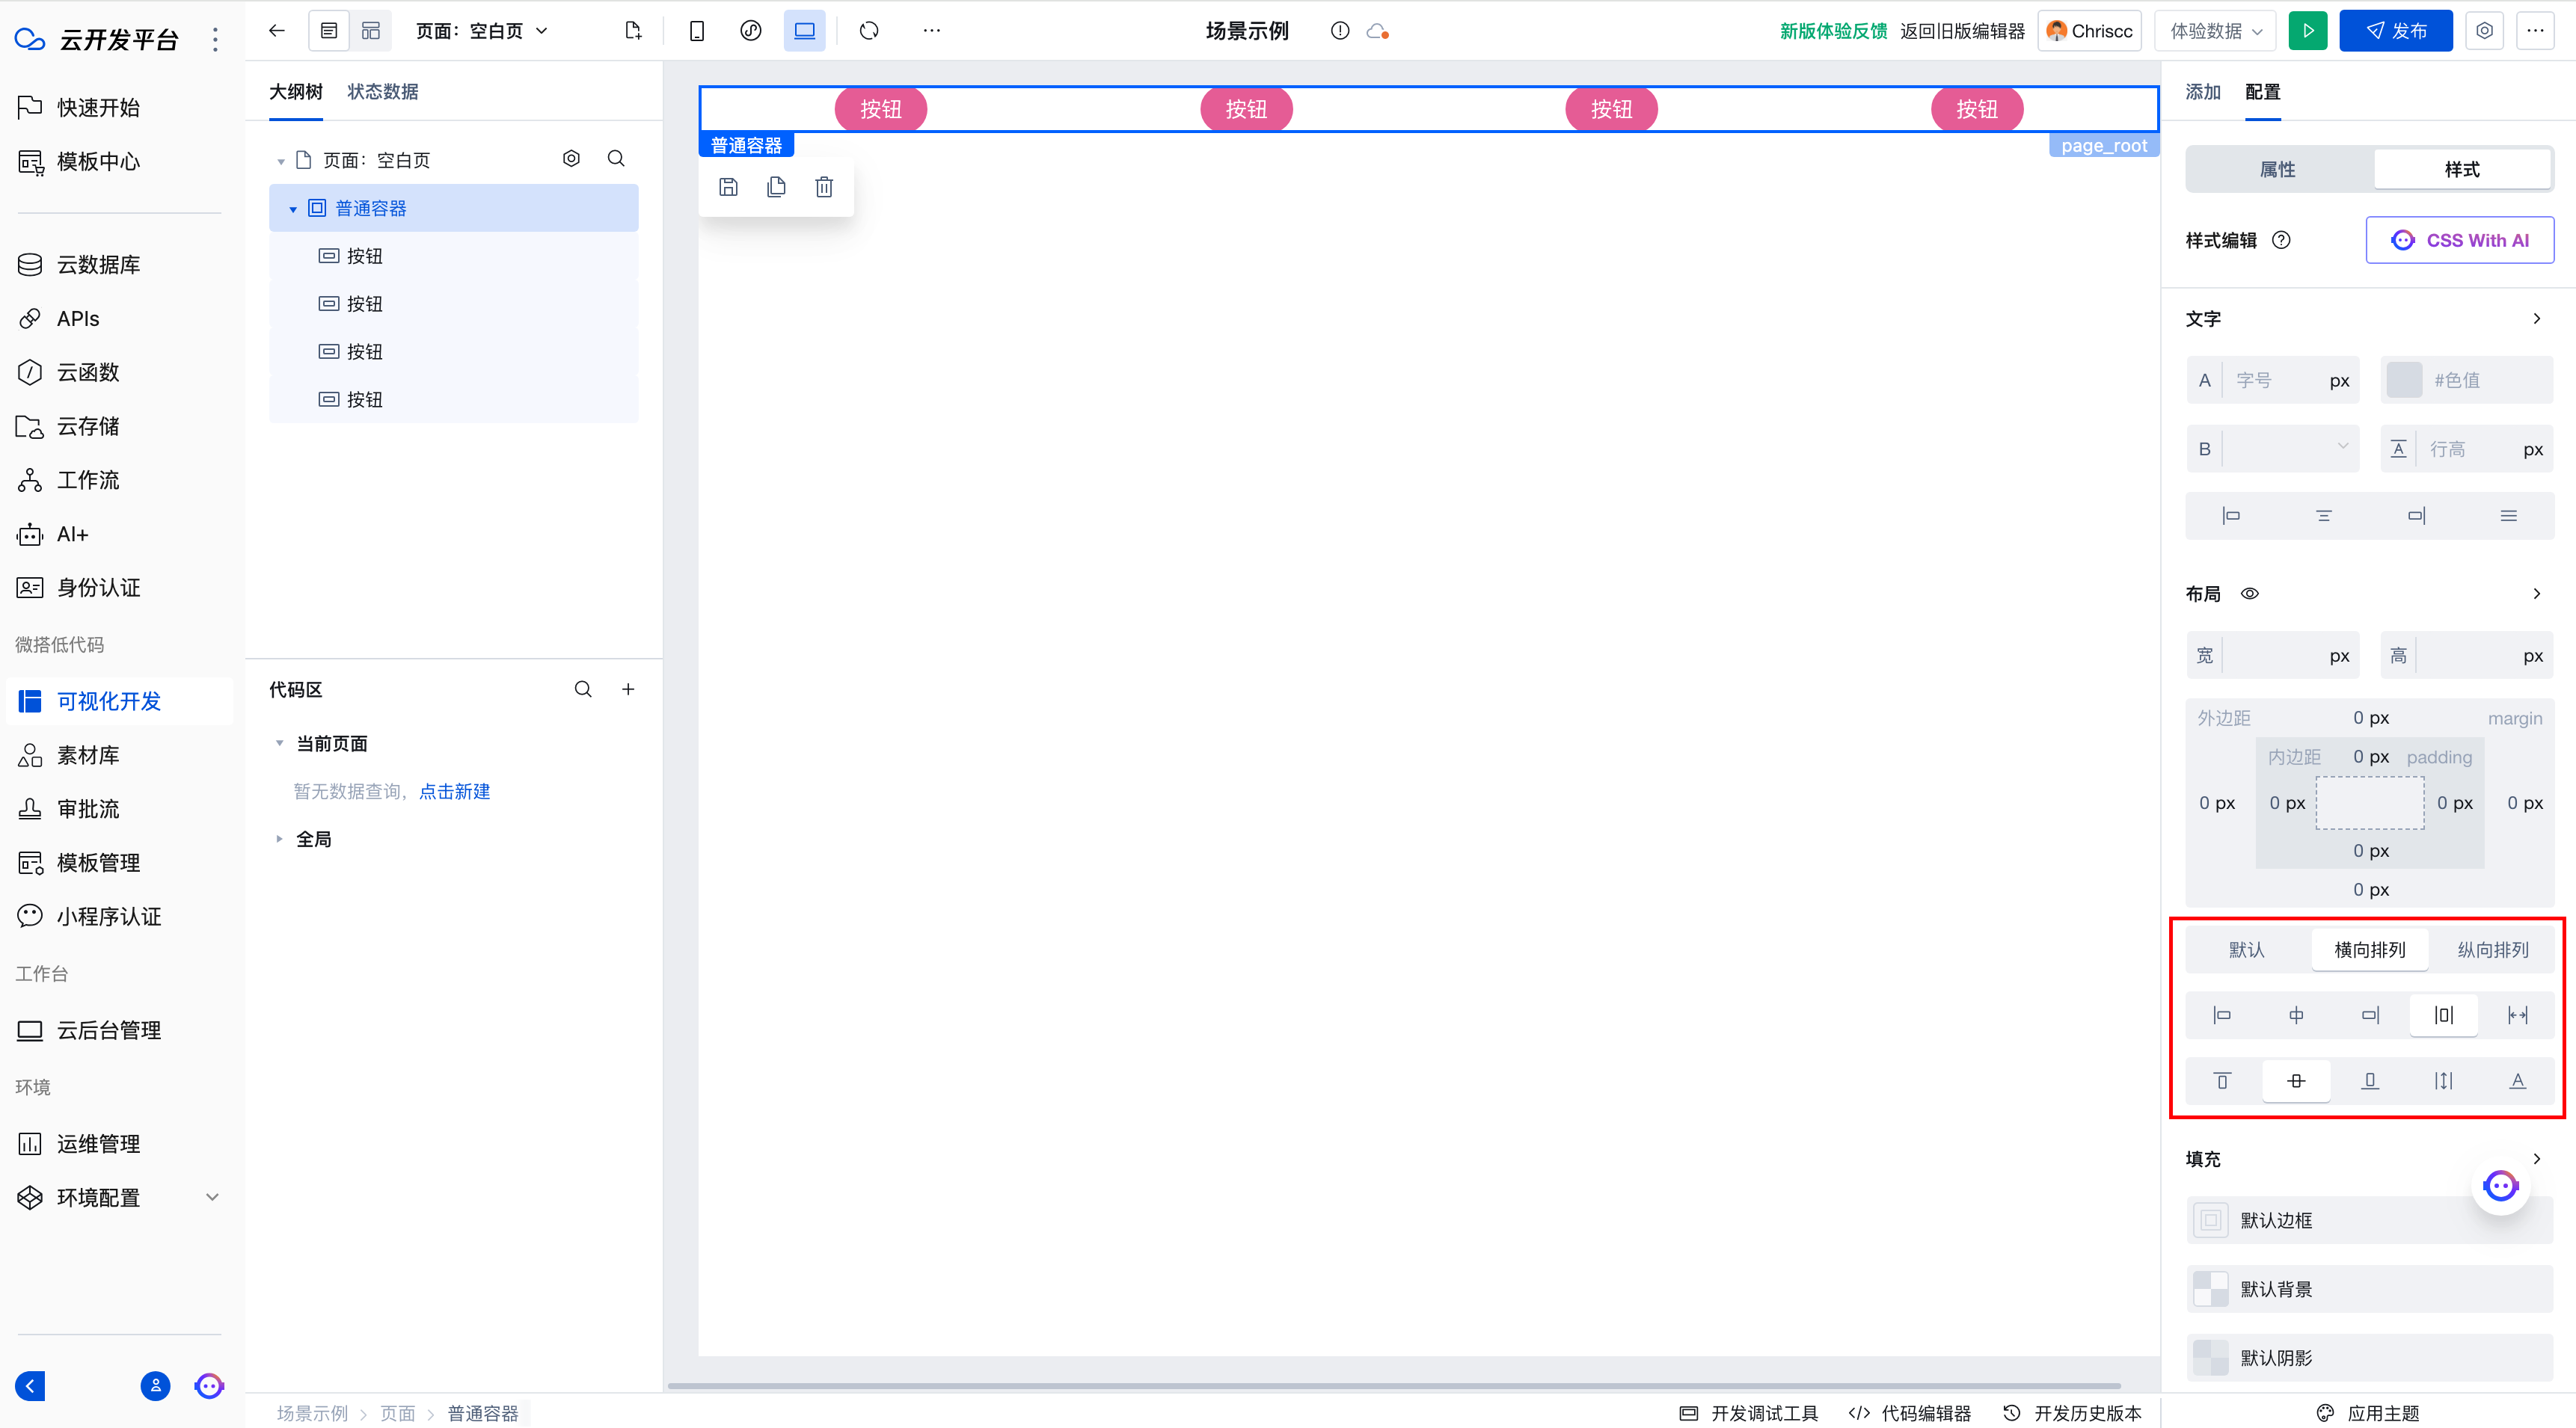Viewport: 2576px width, 1428px height.
Task: Open the font weight B dropdown
Action: tap(2272, 449)
